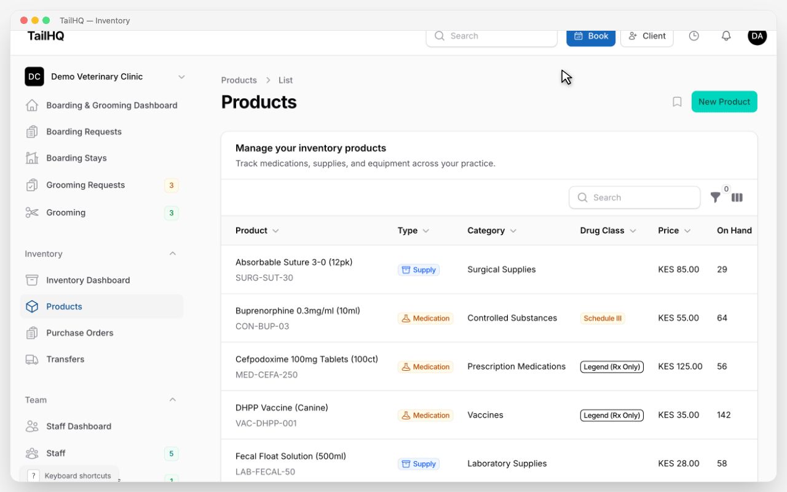787x492 pixels.
Task: Open the Inventory Dashboard in the sidebar
Action: [88, 280]
